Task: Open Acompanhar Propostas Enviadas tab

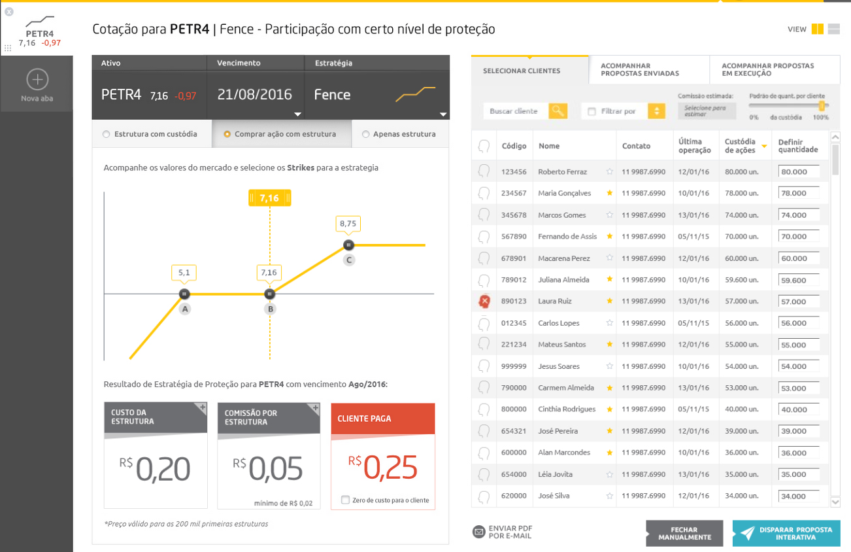Action: (x=649, y=70)
